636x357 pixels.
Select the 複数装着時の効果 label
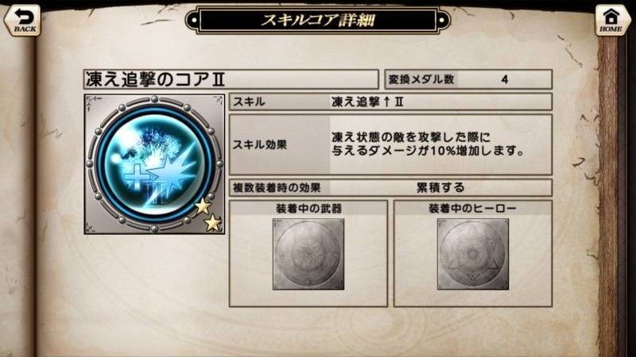[277, 188]
